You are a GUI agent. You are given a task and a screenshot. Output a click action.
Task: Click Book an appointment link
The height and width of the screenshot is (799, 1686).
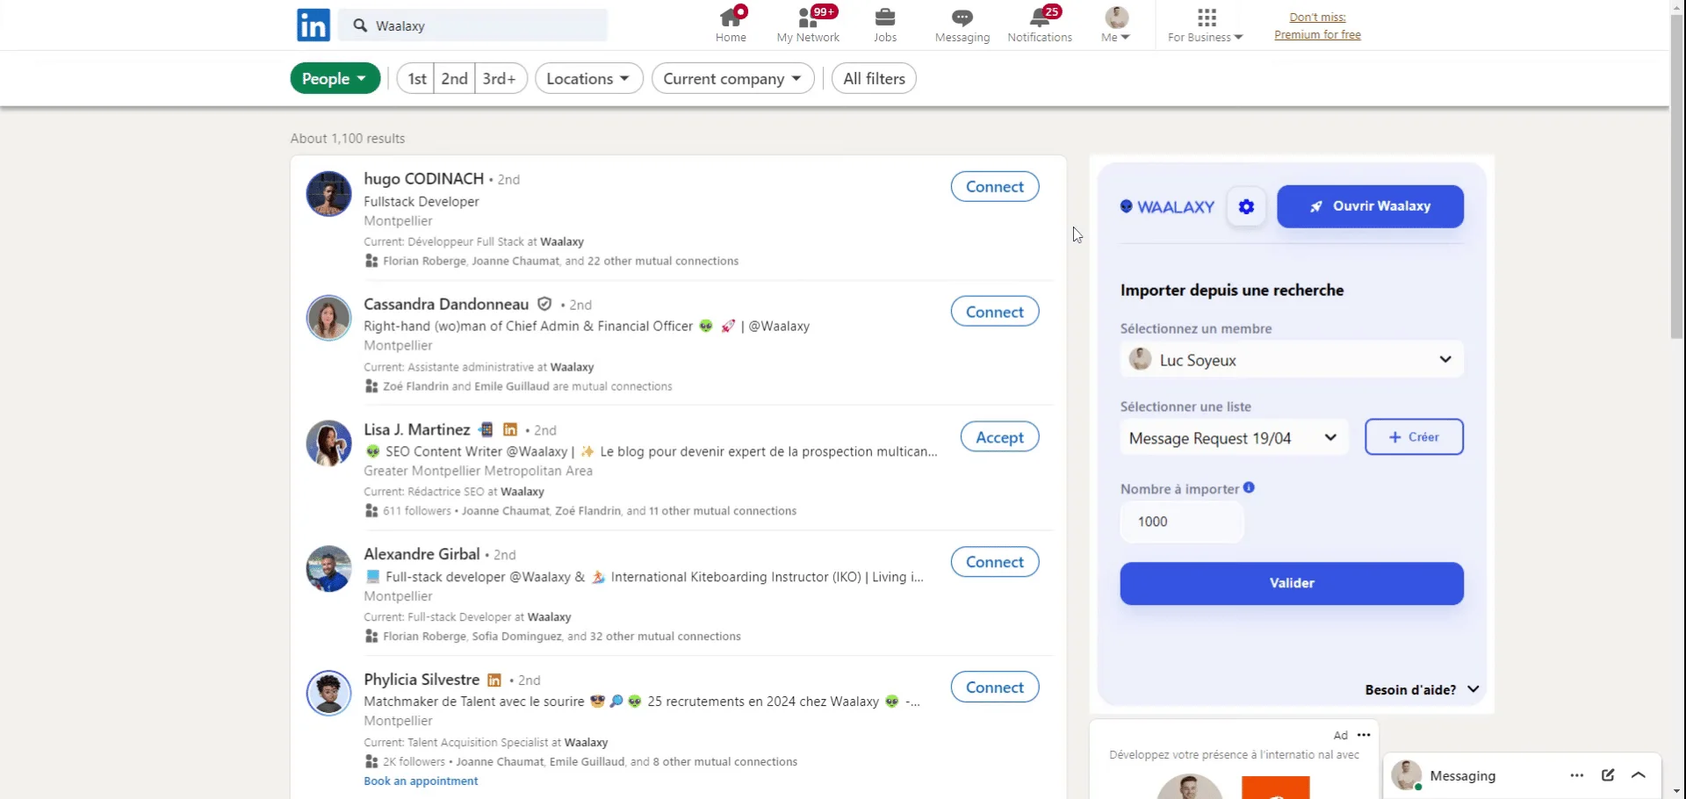(x=421, y=781)
